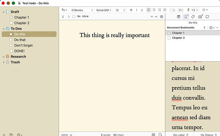Open the ETBembo font family dropdown
220x136 pixels.
[82, 10]
